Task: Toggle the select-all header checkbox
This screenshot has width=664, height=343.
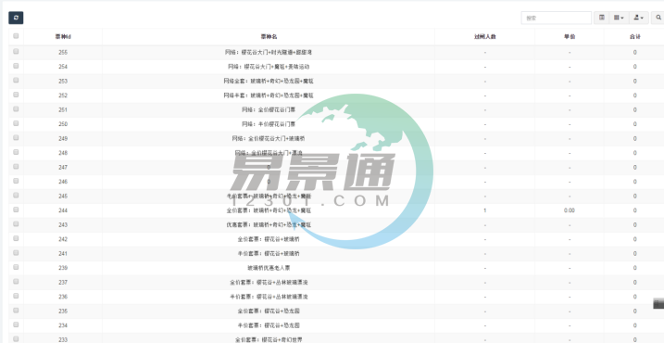Action: (16, 36)
